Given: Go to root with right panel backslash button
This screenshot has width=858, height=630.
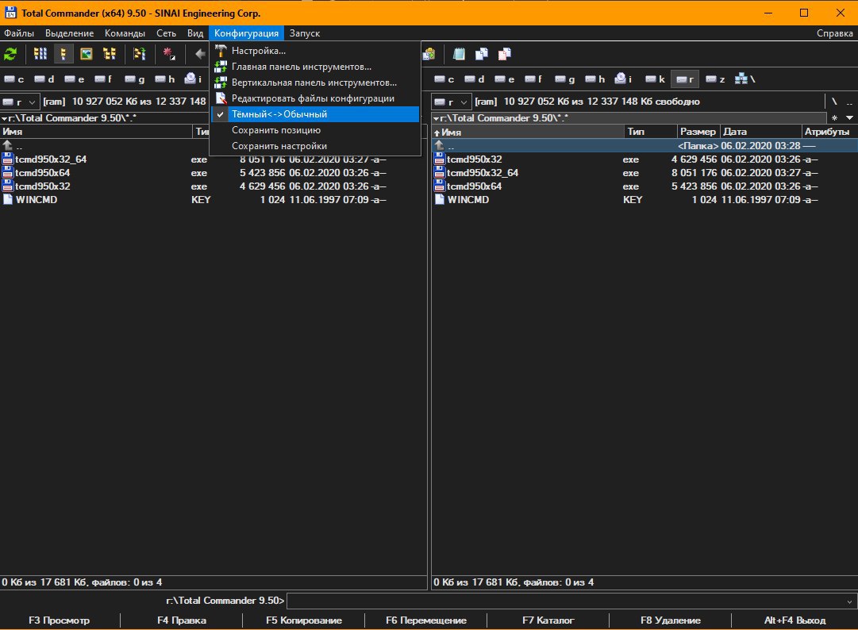Looking at the screenshot, I should point(834,102).
